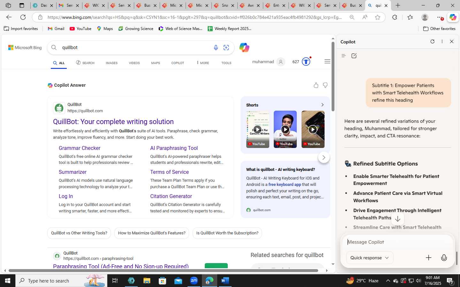Open the browser Workspaces icon
This screenshot has height=287, width=460.
[8, 5]
